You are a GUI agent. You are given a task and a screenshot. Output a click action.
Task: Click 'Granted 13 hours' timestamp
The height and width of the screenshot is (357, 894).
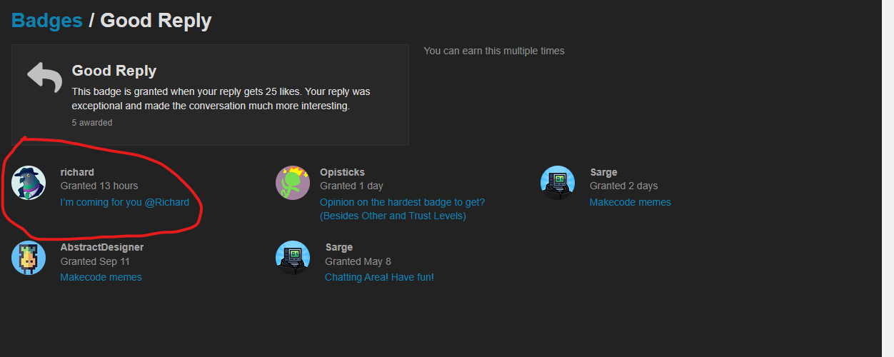pos(99,186)
